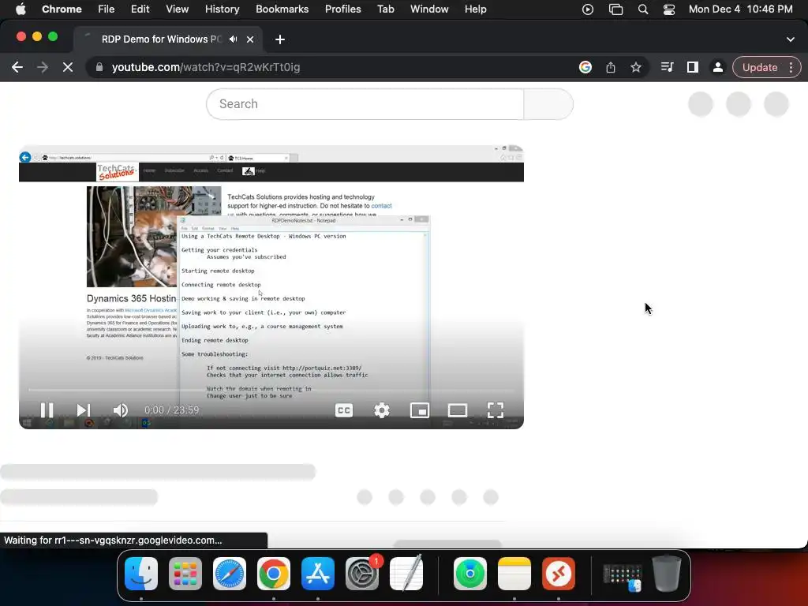The height and width of the screenshot is (606, 808).
Task: Expand the tab search dropdown
Action: 791,39
